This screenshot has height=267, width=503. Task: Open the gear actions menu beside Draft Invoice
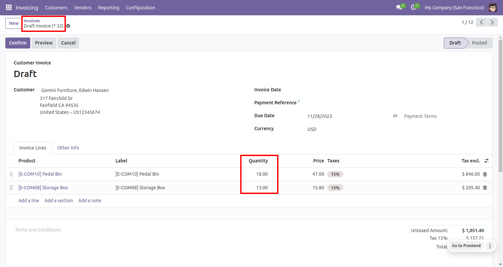tap(68, 26)
